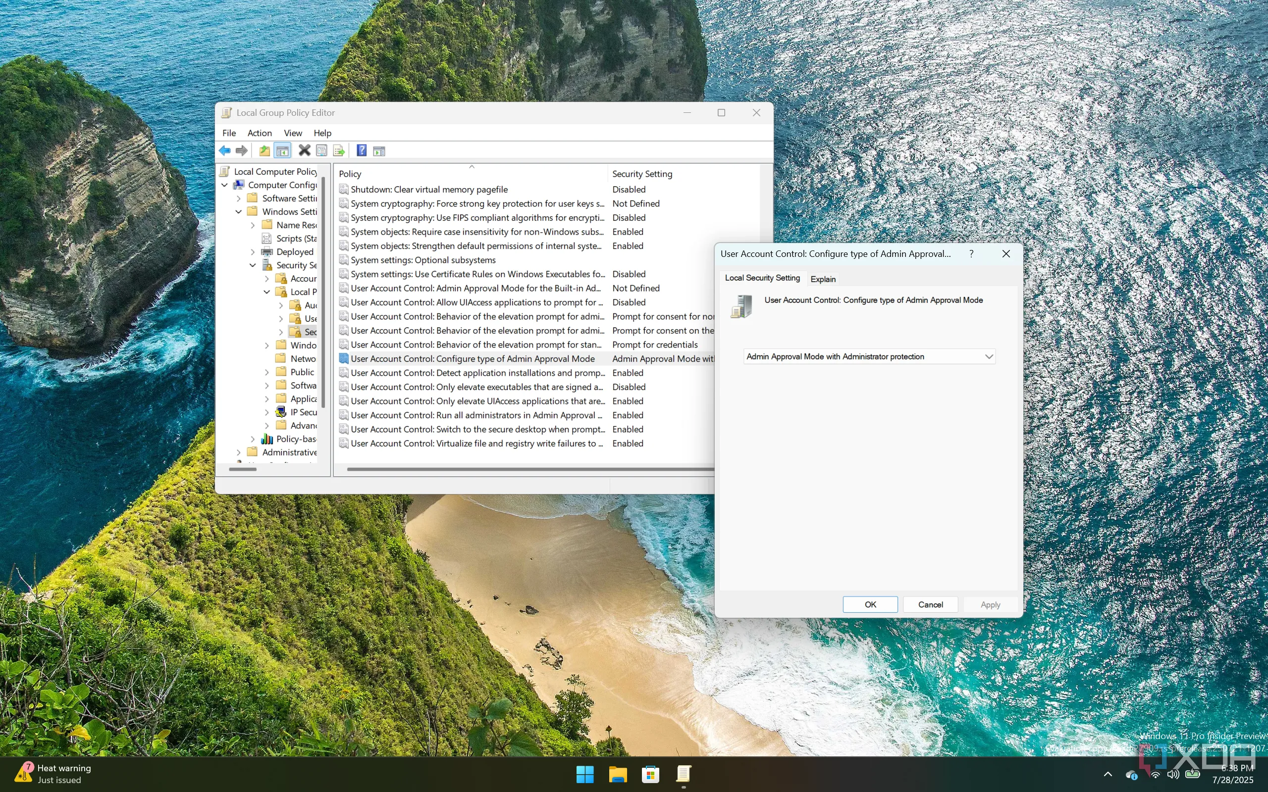Image resolution: width=1268 pixels, height=792 pixels.
Task: Click Group Policy Editor taskbar icon
Action: pos(683,774)
